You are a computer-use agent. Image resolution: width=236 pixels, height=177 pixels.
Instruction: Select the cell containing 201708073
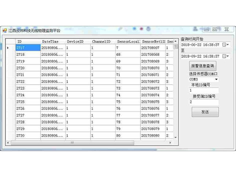153,88
